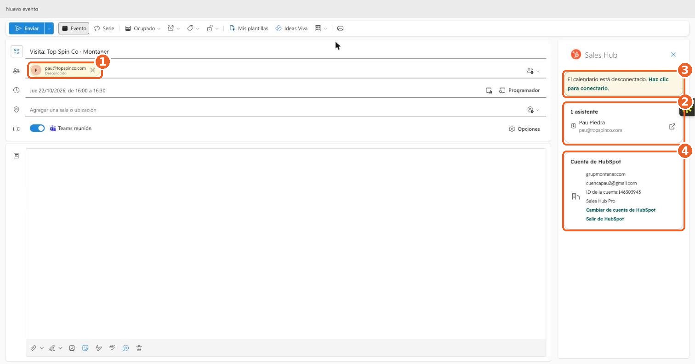This screenshot has width=695, height=364.
Task: Toggle off the Teams reunión switch
Action: pos(37,129)
